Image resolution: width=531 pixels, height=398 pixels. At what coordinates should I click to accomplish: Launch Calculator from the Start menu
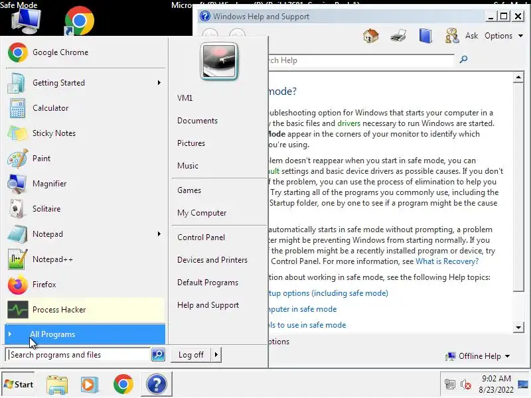pyautogui.click(x=86, y=108)
